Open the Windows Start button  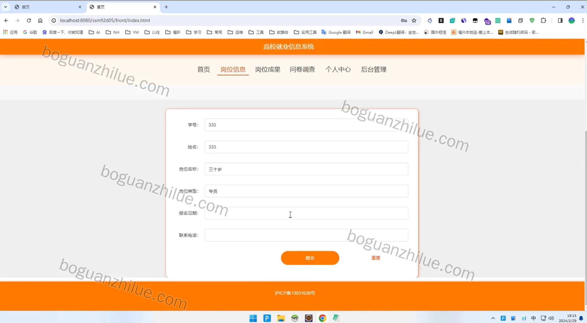coord(253,318)
